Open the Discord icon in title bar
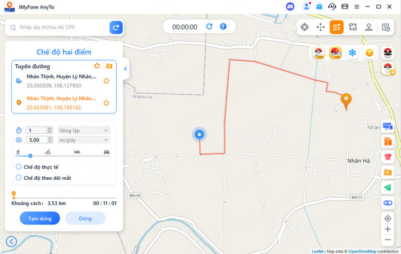Screen dimensions: 401x254 pyautogui.click(x=290, y=7)
